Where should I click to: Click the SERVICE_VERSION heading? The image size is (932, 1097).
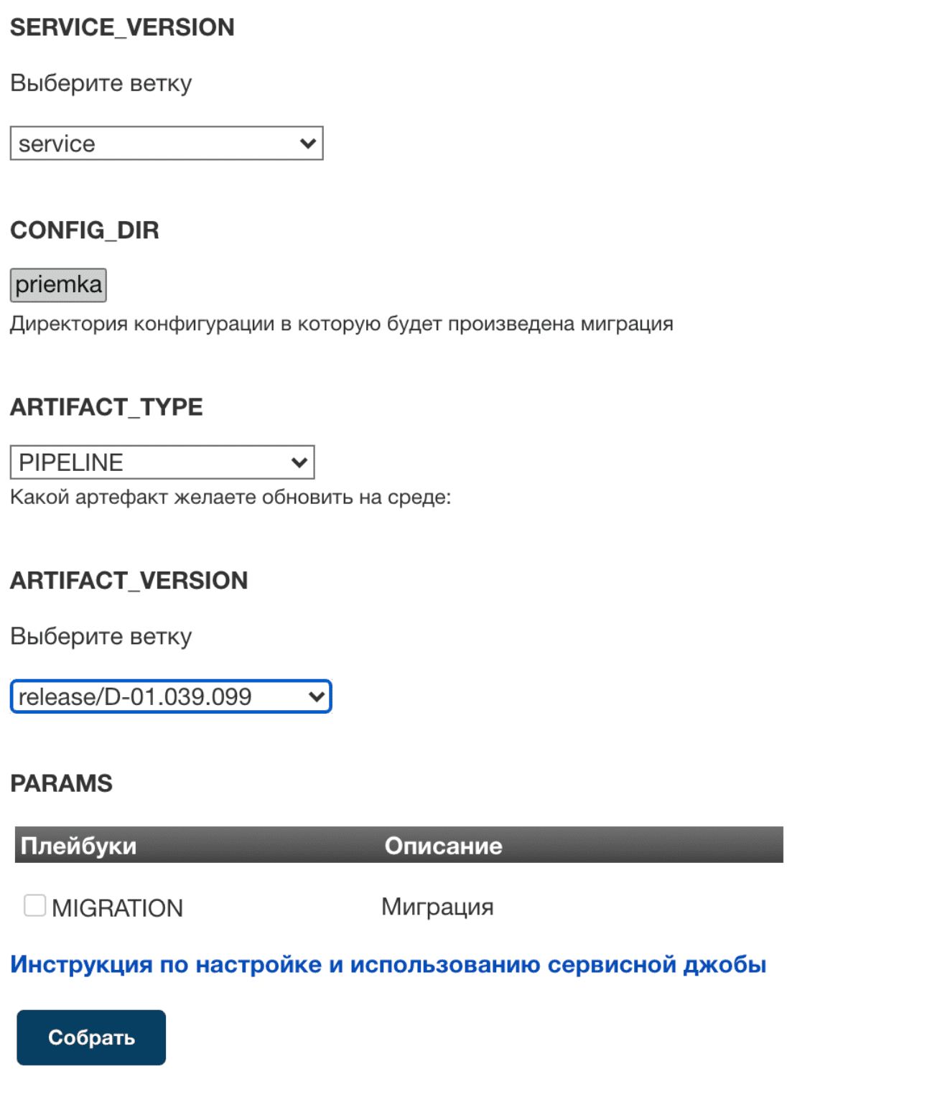point(122,27)
